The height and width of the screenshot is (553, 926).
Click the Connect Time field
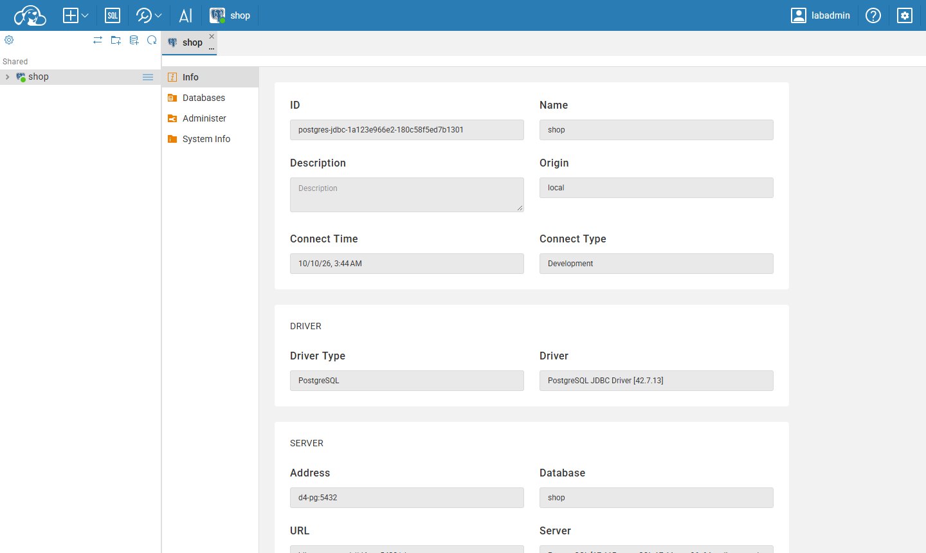pyautogui.click(x=407, y=264)
